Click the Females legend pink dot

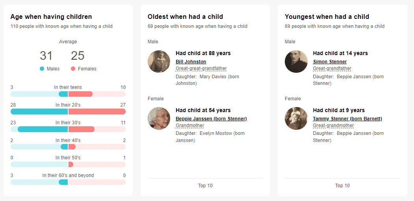click(73, 69)
